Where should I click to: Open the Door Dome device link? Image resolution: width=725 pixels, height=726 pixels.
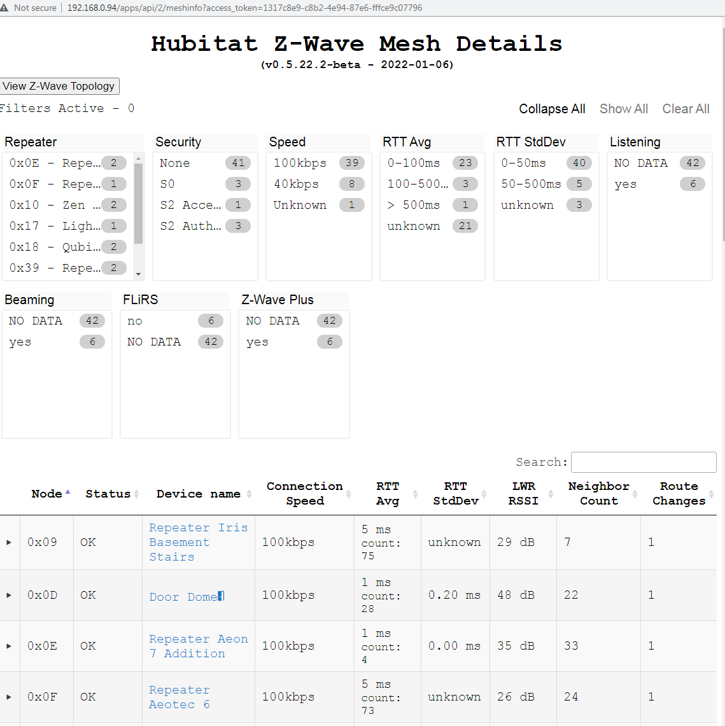tap(187, 597)
